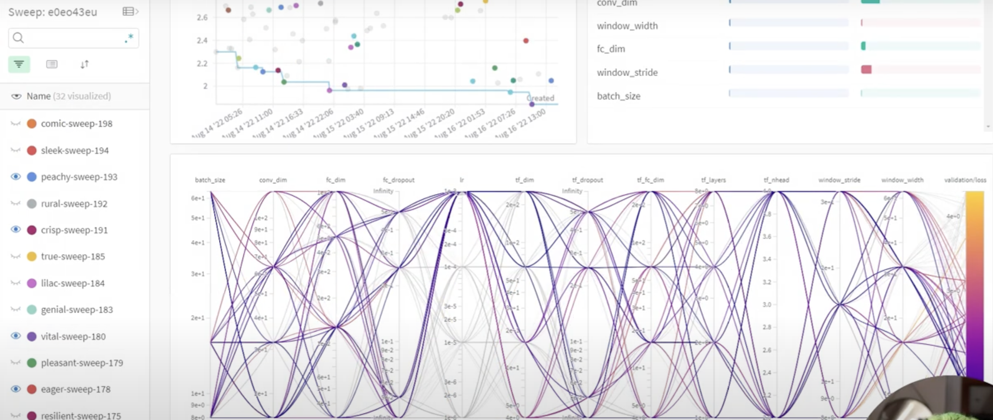The height and width of the screenshot is (420, 993).
Task: Open the group-by list icon
Action: (x=52, y=64)
